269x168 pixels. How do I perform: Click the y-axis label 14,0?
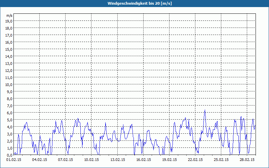point(9,56)
